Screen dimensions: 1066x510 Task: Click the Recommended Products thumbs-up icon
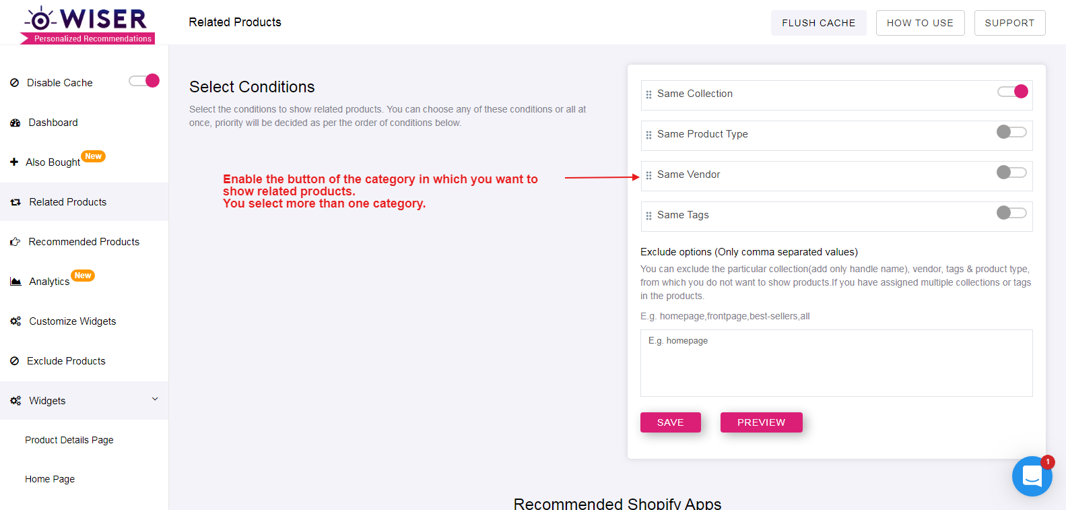pyautogui.click(x=15, y=242)
